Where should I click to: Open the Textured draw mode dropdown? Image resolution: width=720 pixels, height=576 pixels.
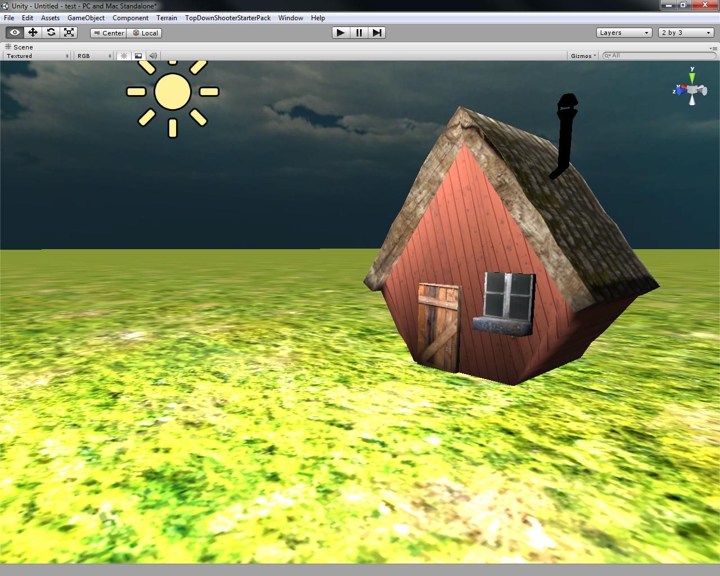coord(37,56)
